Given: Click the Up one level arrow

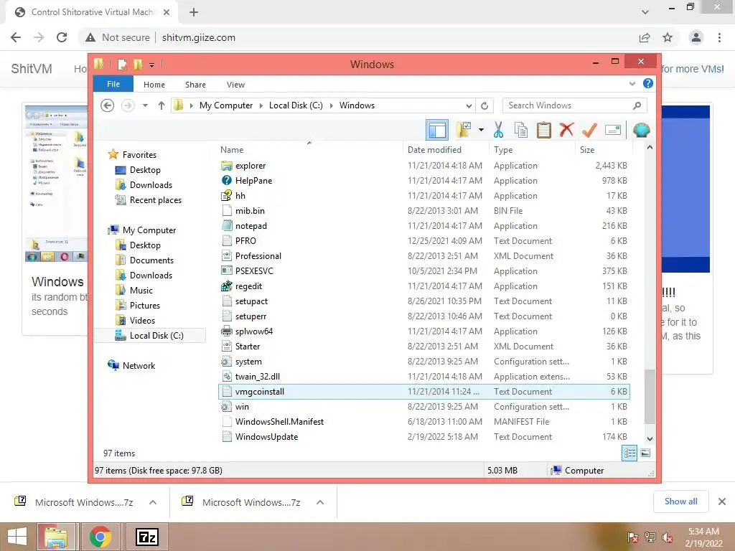Looking at the screenshot, I should 161,105.
